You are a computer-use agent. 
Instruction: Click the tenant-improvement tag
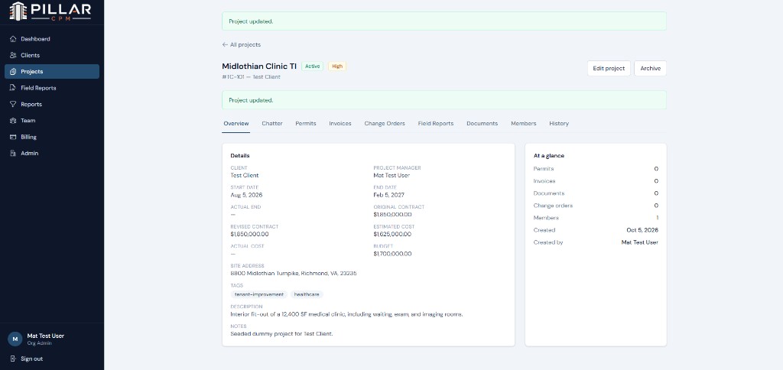(258, 294)
